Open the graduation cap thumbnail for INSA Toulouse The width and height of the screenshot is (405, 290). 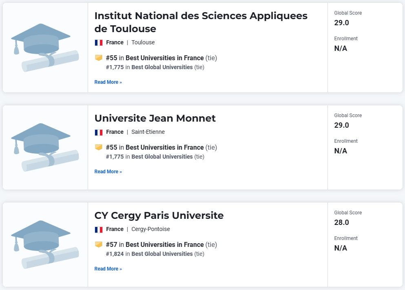tap(45, 48)
